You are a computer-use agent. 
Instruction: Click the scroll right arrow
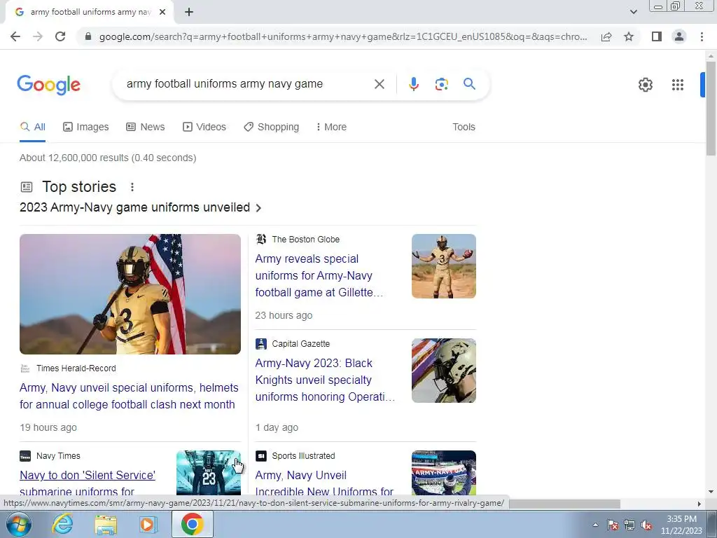tap(699, 504)
